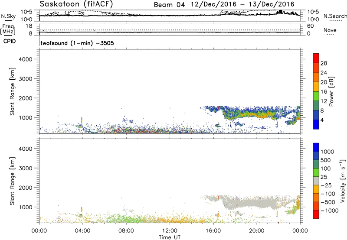Click the Saskatoon (fitACF) title text
The height and width of the screenshot is (240, 347).
pyautogui.click(x=76, y=4)
